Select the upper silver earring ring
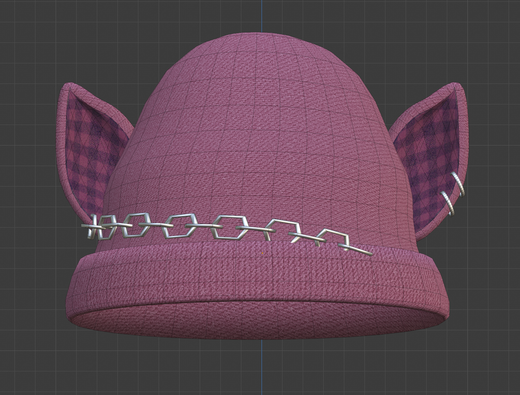 [458, 184]
